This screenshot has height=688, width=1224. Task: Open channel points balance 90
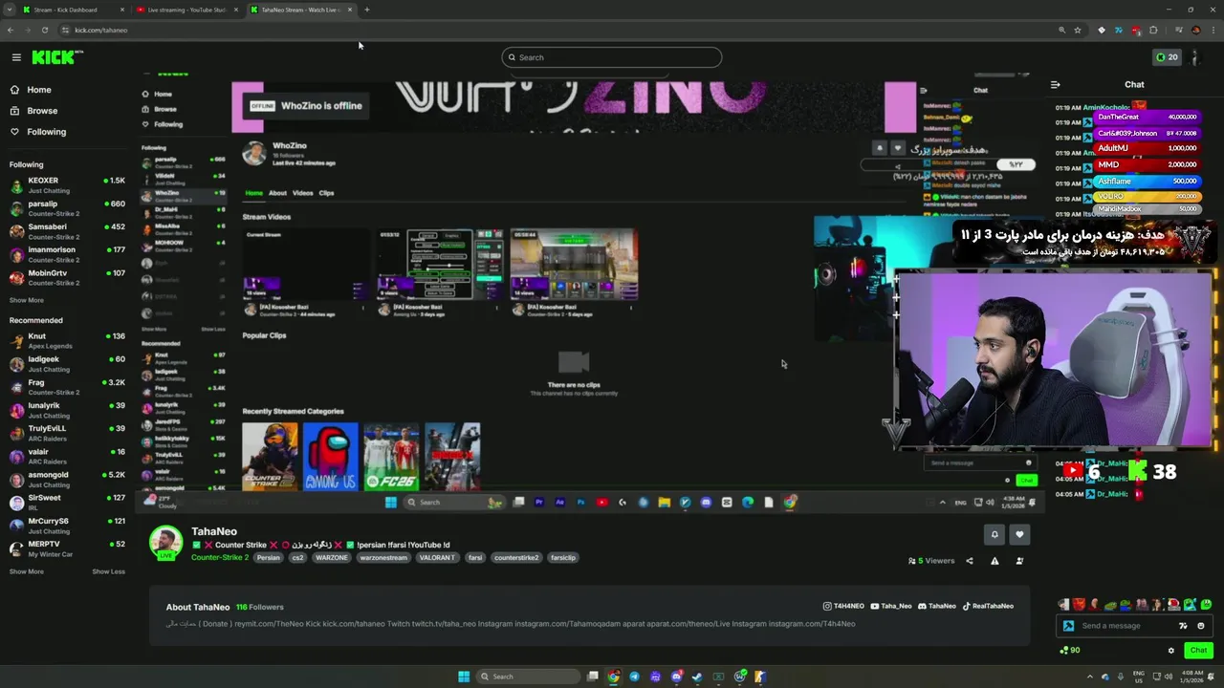1070,650
